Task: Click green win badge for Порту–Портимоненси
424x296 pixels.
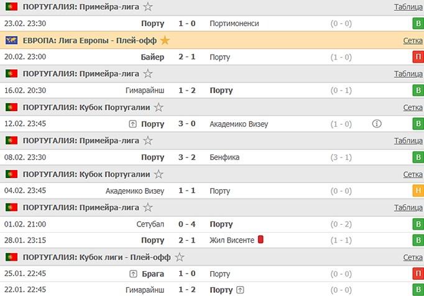Action: pyautogui.click(x=418, y=24)
